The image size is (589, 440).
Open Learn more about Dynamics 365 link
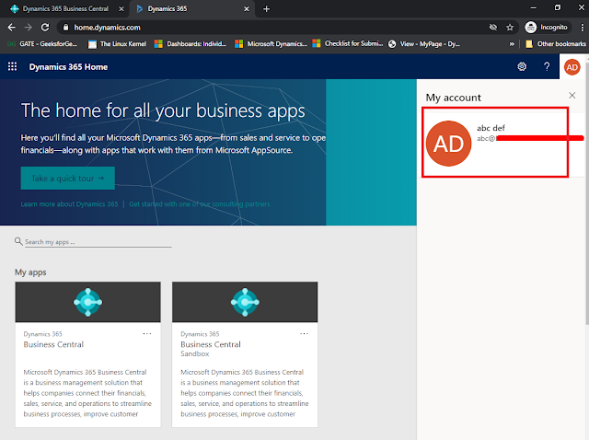coord(69,204)
